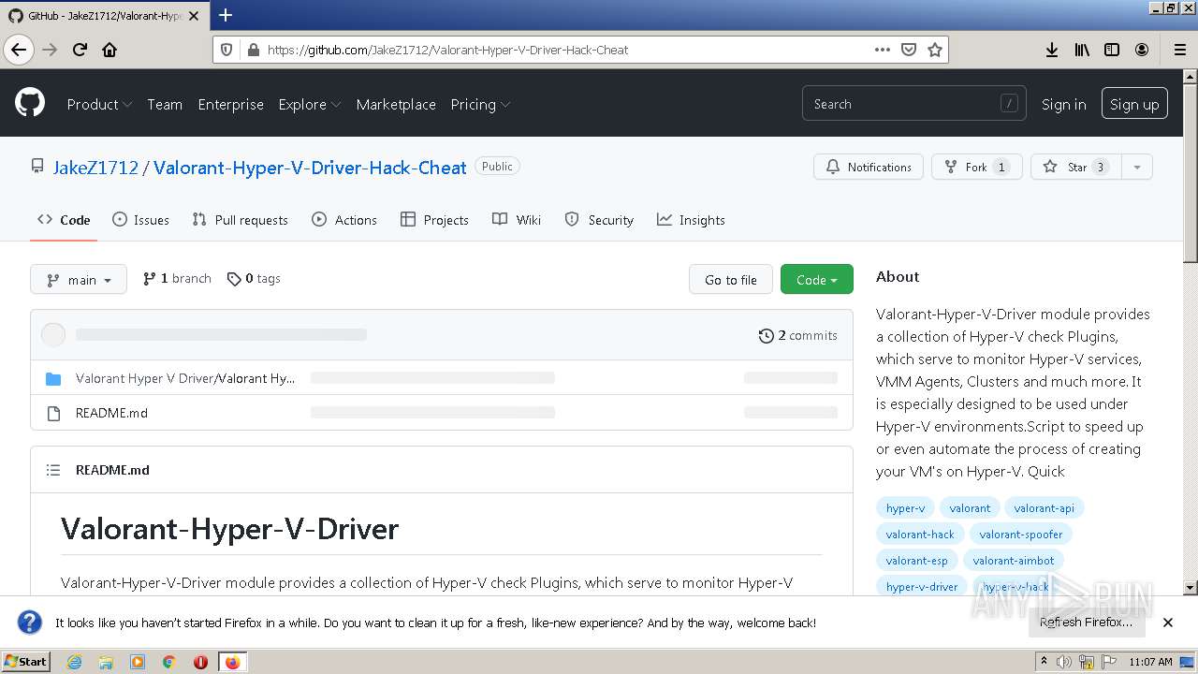The image size is (1198, 674).
Task: Click the hyper-v topic tag
Action: click(905, 508)
